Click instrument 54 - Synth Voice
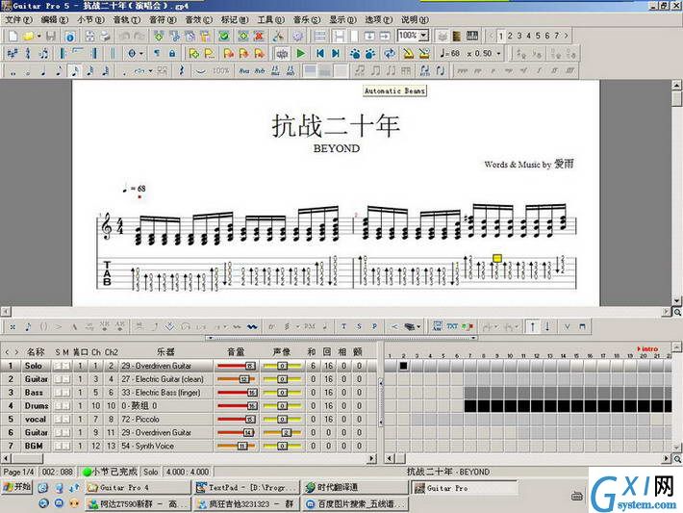The image size is (683, 513). point(148,446)
